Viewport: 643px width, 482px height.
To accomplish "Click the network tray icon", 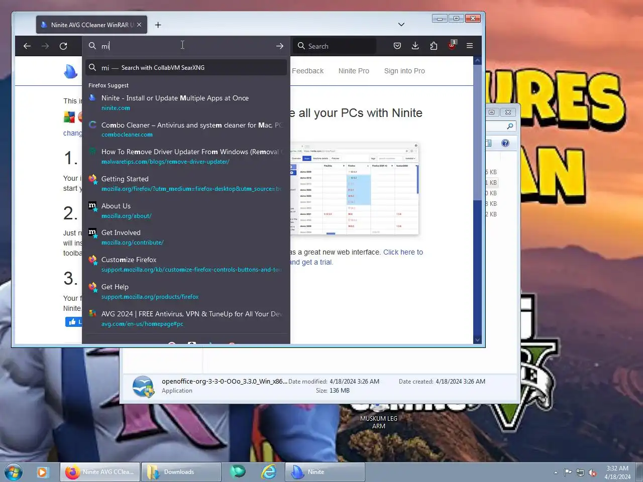I will click(x=580, y=472).
